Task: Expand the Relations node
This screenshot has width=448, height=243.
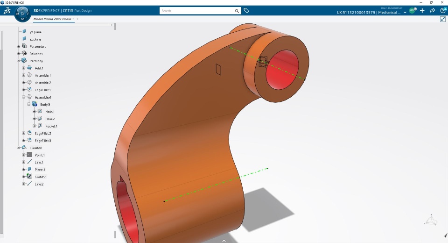Action: (x=19, y=54)
